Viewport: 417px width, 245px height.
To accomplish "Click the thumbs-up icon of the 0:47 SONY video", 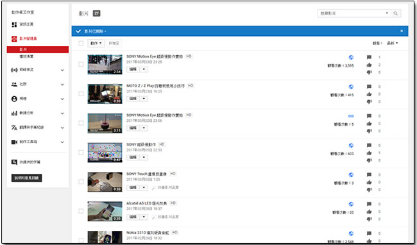I will click(x=369, y=153).
